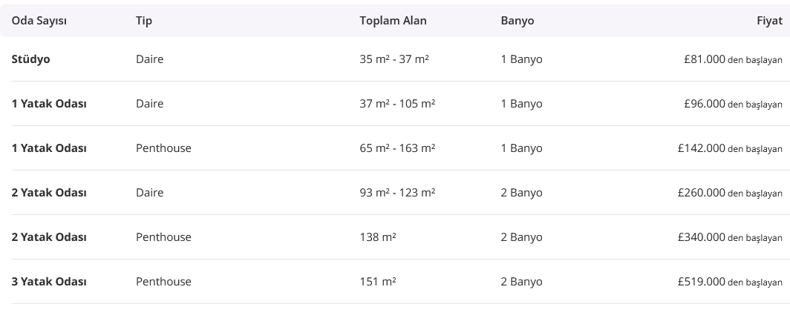Click the "Fiyat" column header
The image size is (790, 324).
coord(769,21)
